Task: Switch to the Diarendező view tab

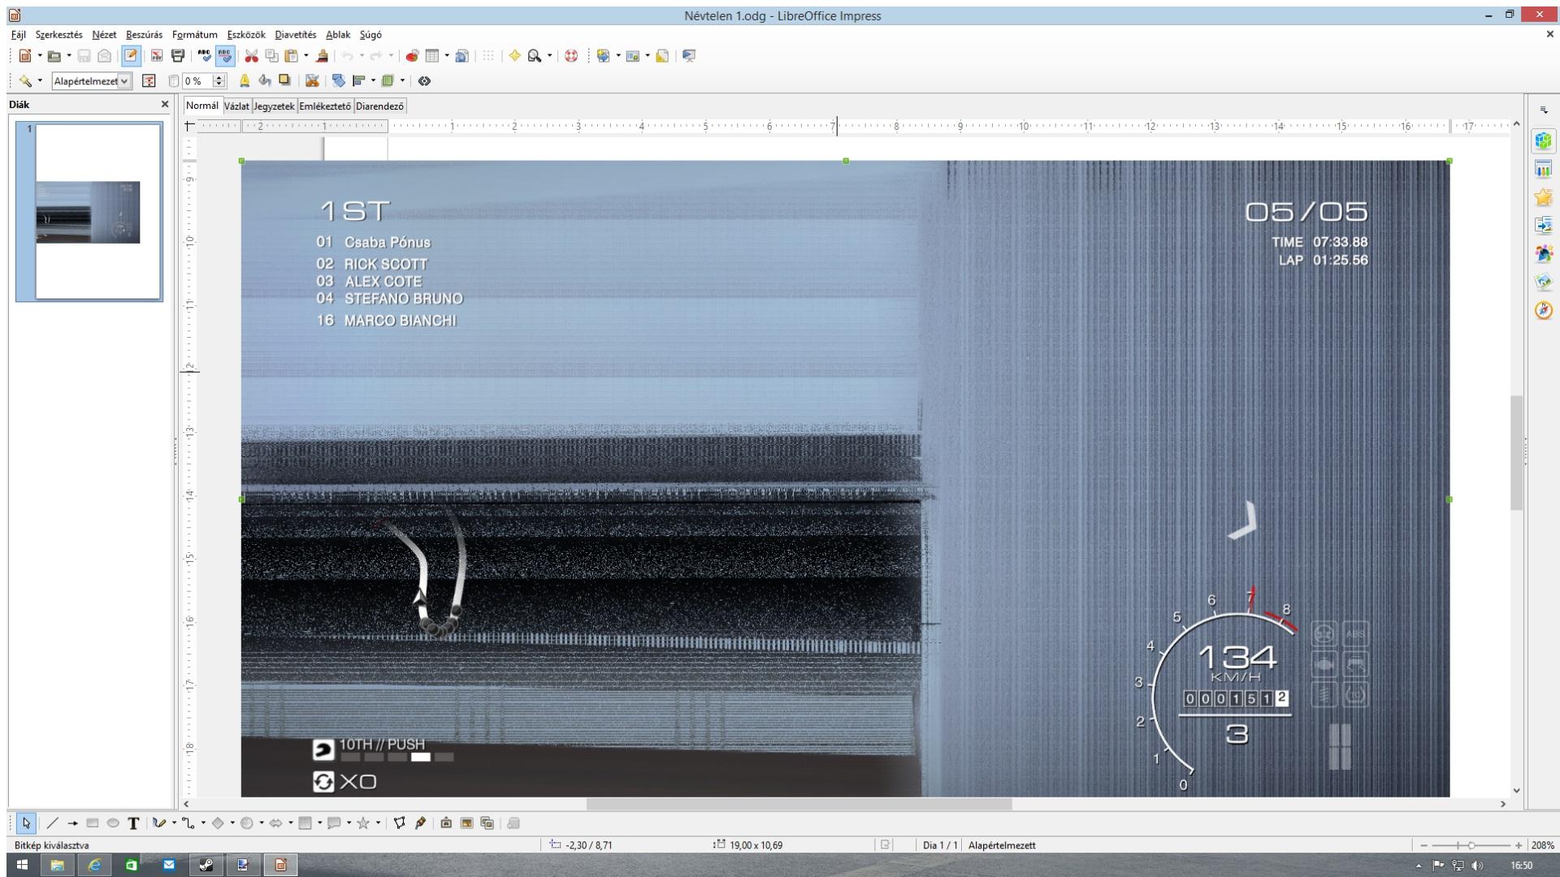Action: pos(379,106)
